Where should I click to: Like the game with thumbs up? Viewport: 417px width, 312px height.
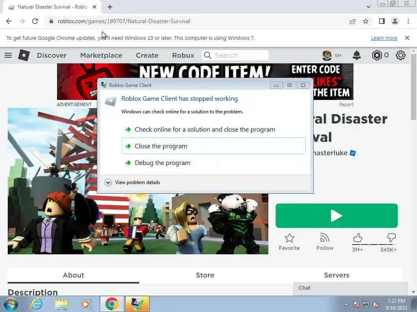click(x=358, y=238)
